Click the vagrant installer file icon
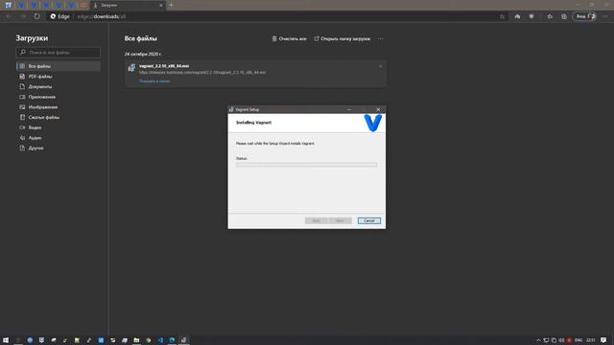The height and width of the screenshot is (345, 614). click(x=131, y=68)
